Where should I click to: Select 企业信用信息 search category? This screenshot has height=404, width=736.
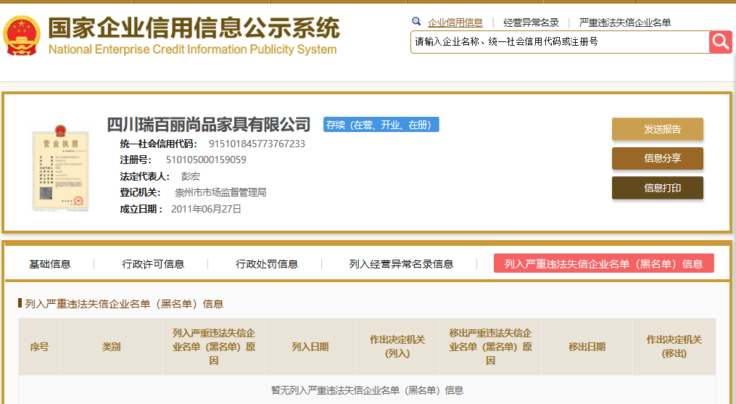(455, 22)
